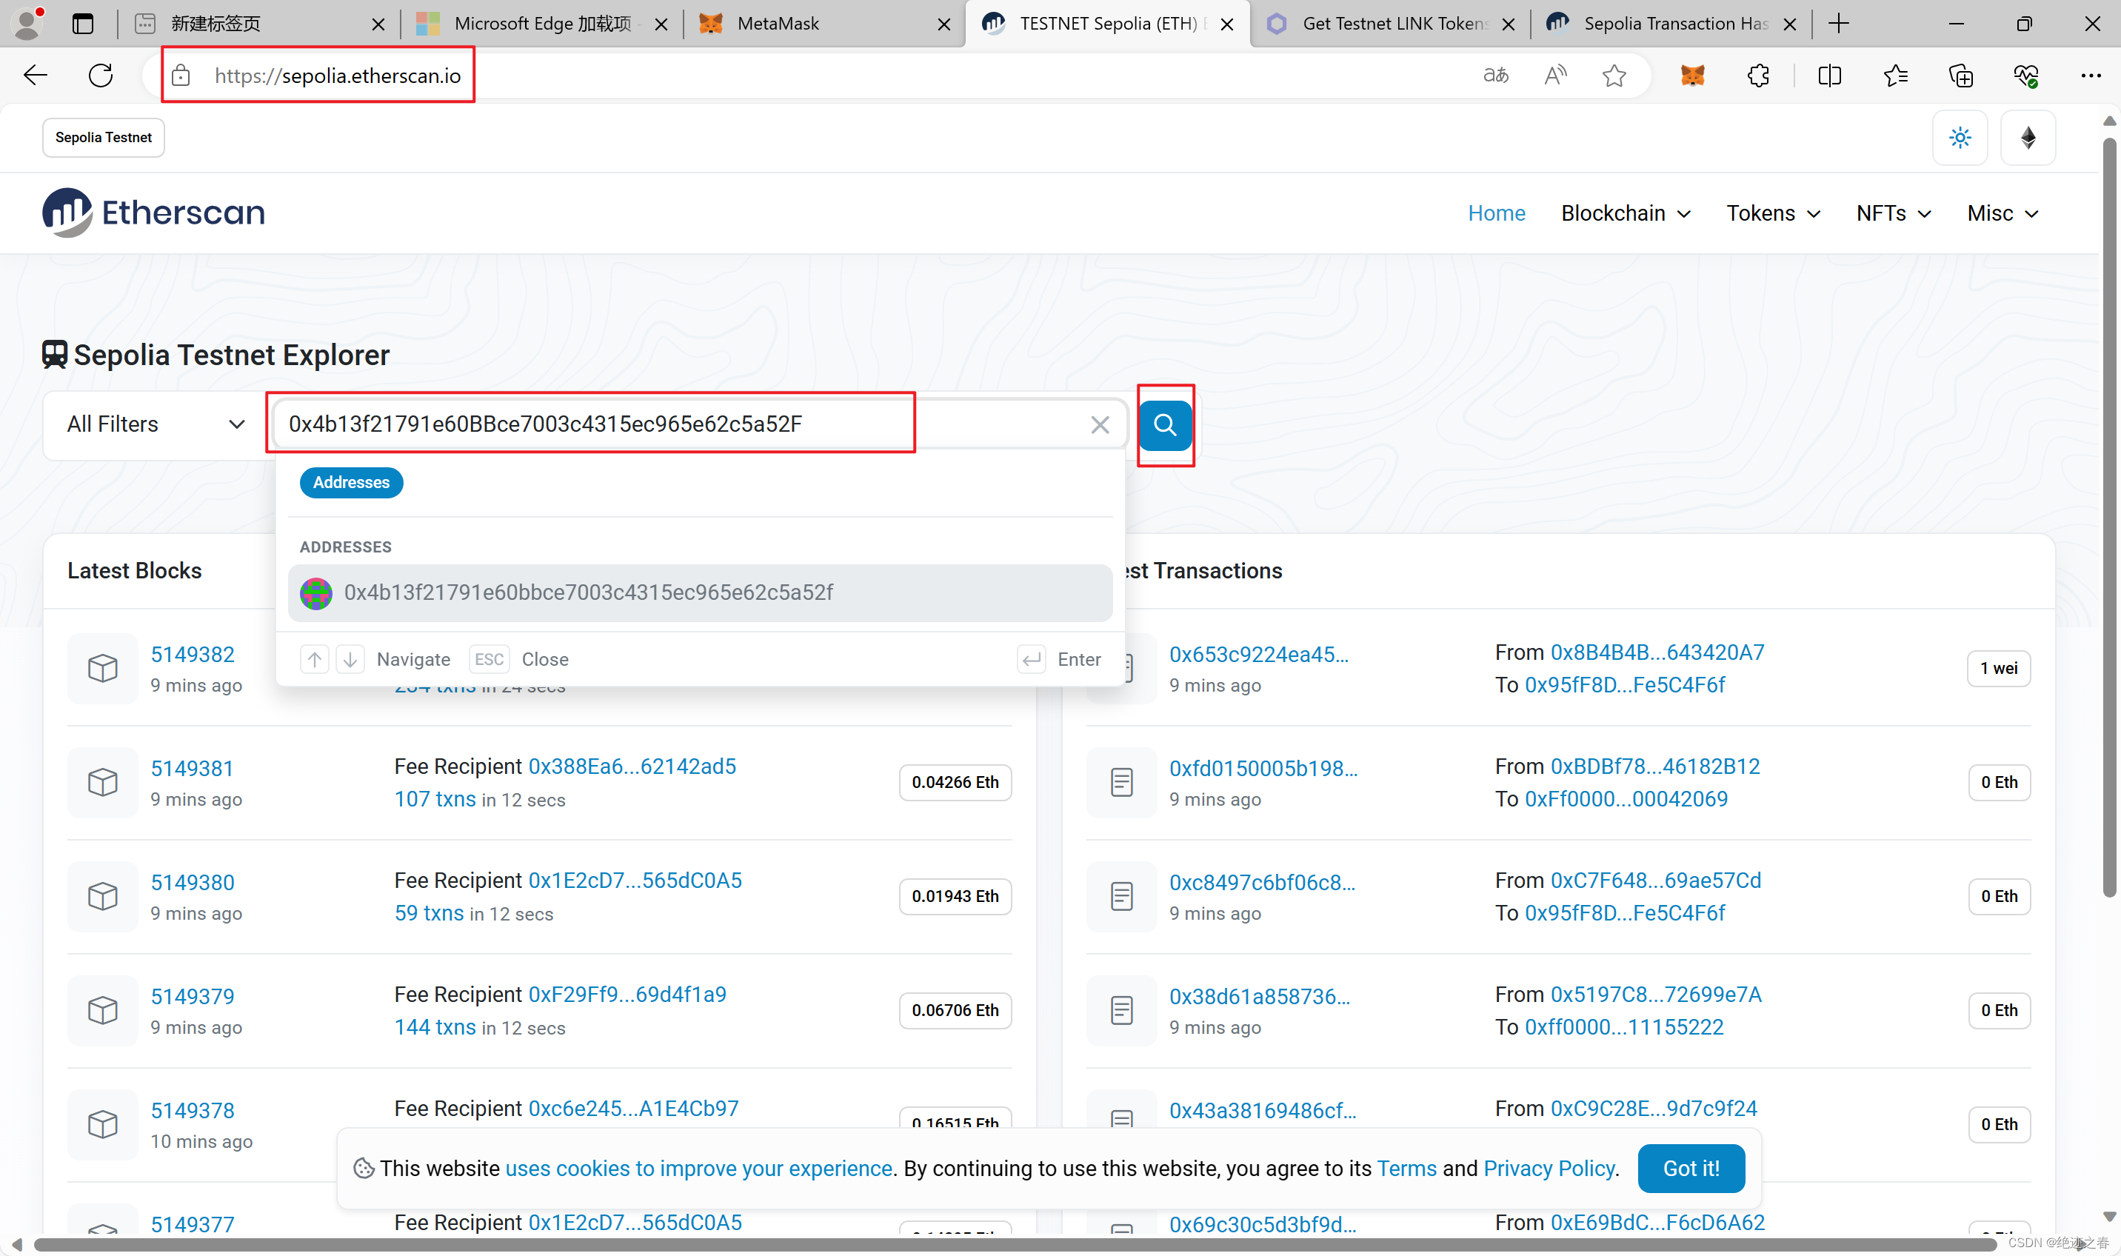
Task: Go to the Home nav item
Action: pos(1495,213)
